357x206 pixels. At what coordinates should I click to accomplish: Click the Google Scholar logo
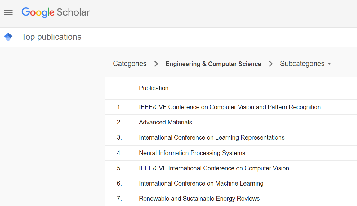point(56,12)
